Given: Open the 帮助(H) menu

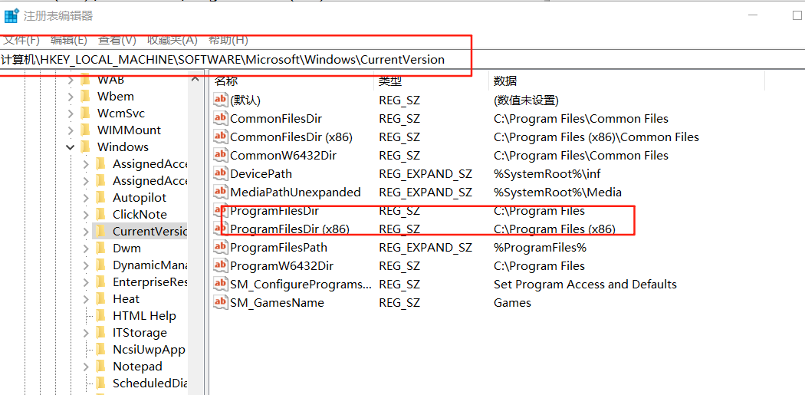Looking at the screenshot, I should [228, 40].
